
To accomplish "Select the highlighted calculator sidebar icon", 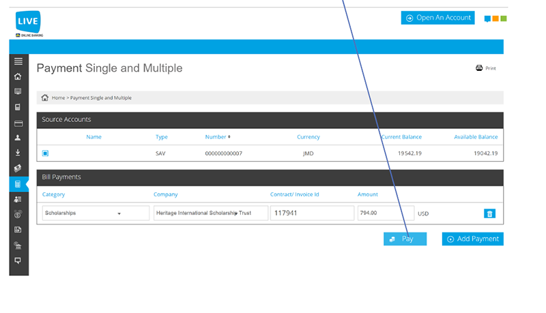I will click(x=18, y=184).
